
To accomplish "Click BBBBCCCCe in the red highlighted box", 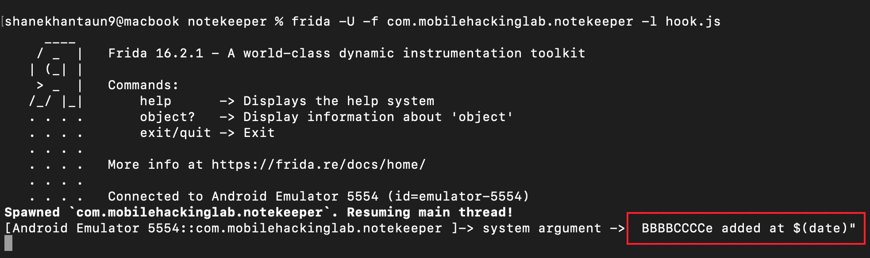I will click(x=677, y=228).
